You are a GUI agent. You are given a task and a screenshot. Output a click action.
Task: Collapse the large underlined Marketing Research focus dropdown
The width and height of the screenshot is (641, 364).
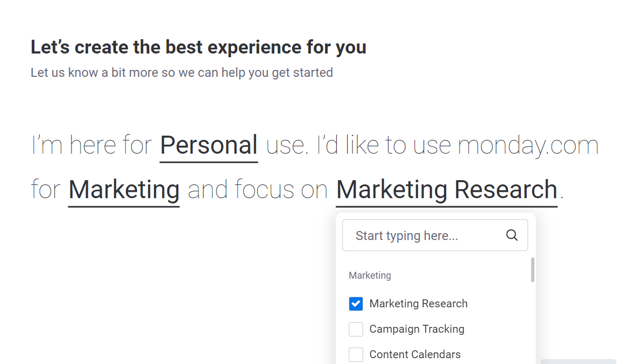coord(447,190)
